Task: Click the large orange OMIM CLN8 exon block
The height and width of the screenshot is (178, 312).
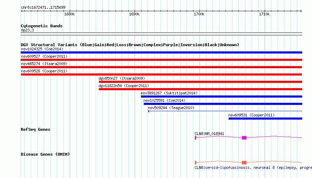Action: coord(244,163)
